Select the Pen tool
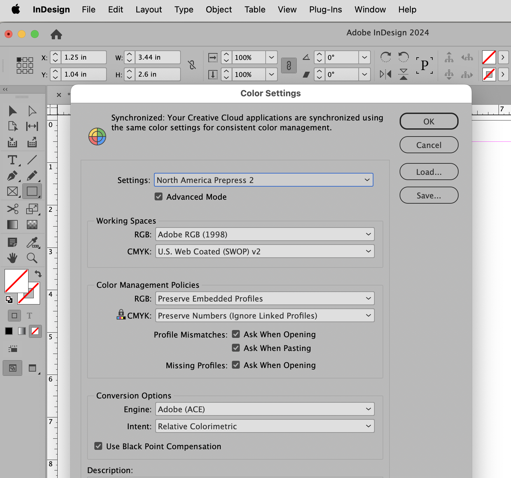 click(x=12, y=176)
